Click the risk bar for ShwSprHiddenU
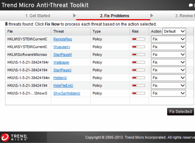 point(138,93)
